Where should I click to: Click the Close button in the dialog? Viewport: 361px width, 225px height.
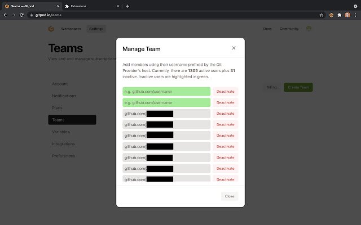coord(230,196)
